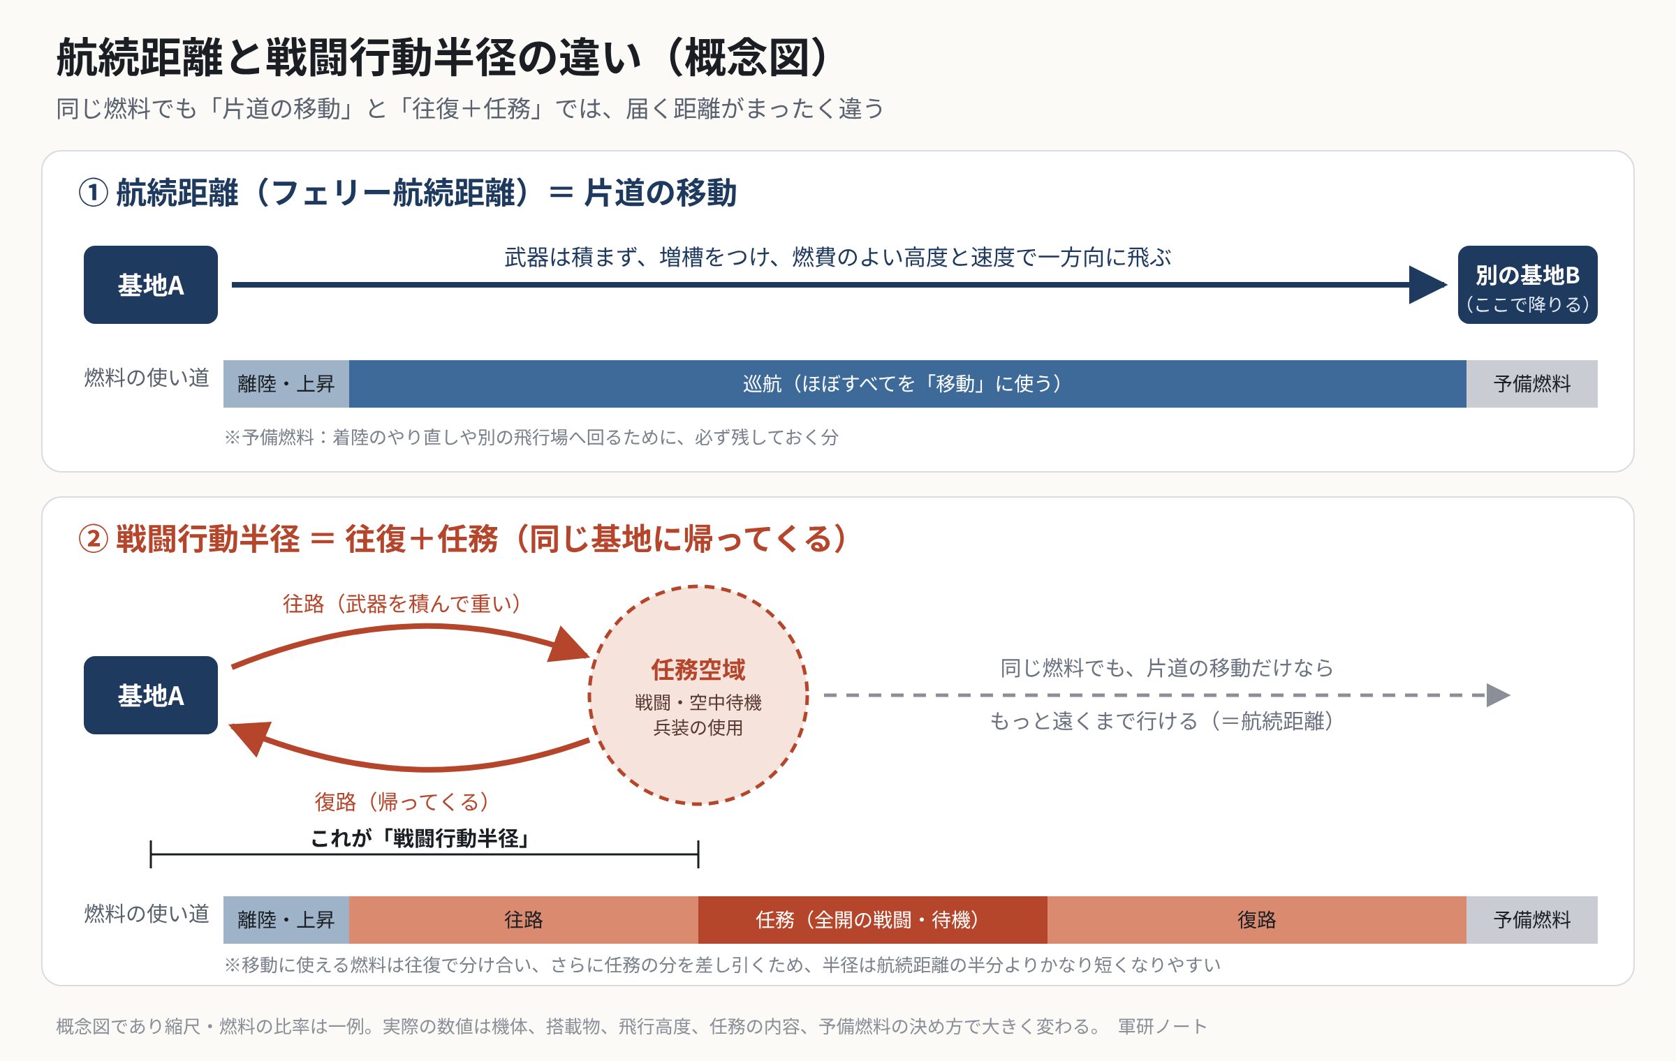This screenshot has width=1676, height=1061.
Task: Click the 復路 segment of the fuel bar
Action: coord(1257,920)
